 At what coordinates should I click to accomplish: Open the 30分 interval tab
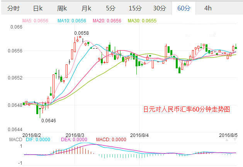[x=160, y=8]
